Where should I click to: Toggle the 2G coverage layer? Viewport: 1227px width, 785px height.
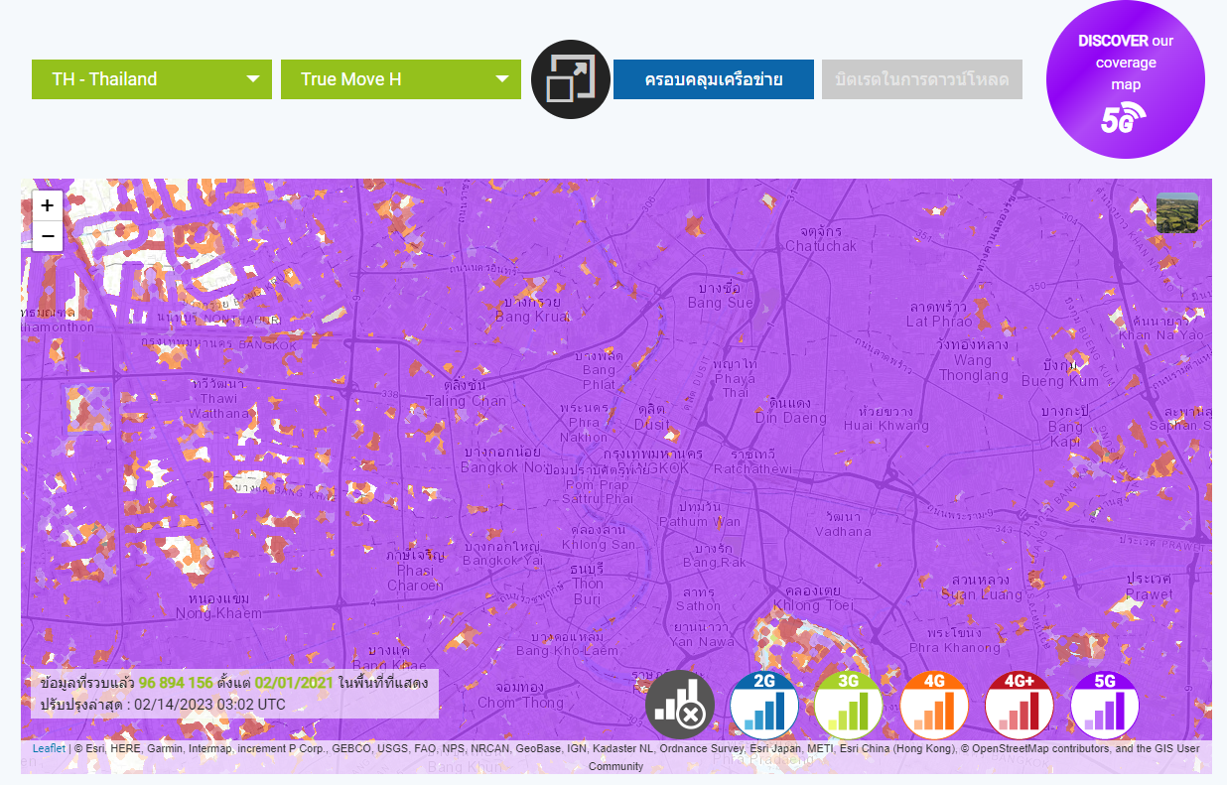click(764, 706)
